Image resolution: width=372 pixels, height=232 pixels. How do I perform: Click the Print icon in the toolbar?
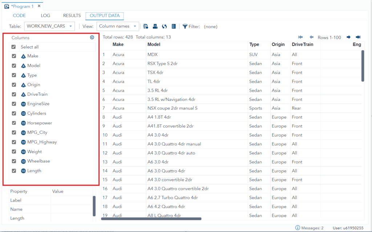tap(155, 26)
